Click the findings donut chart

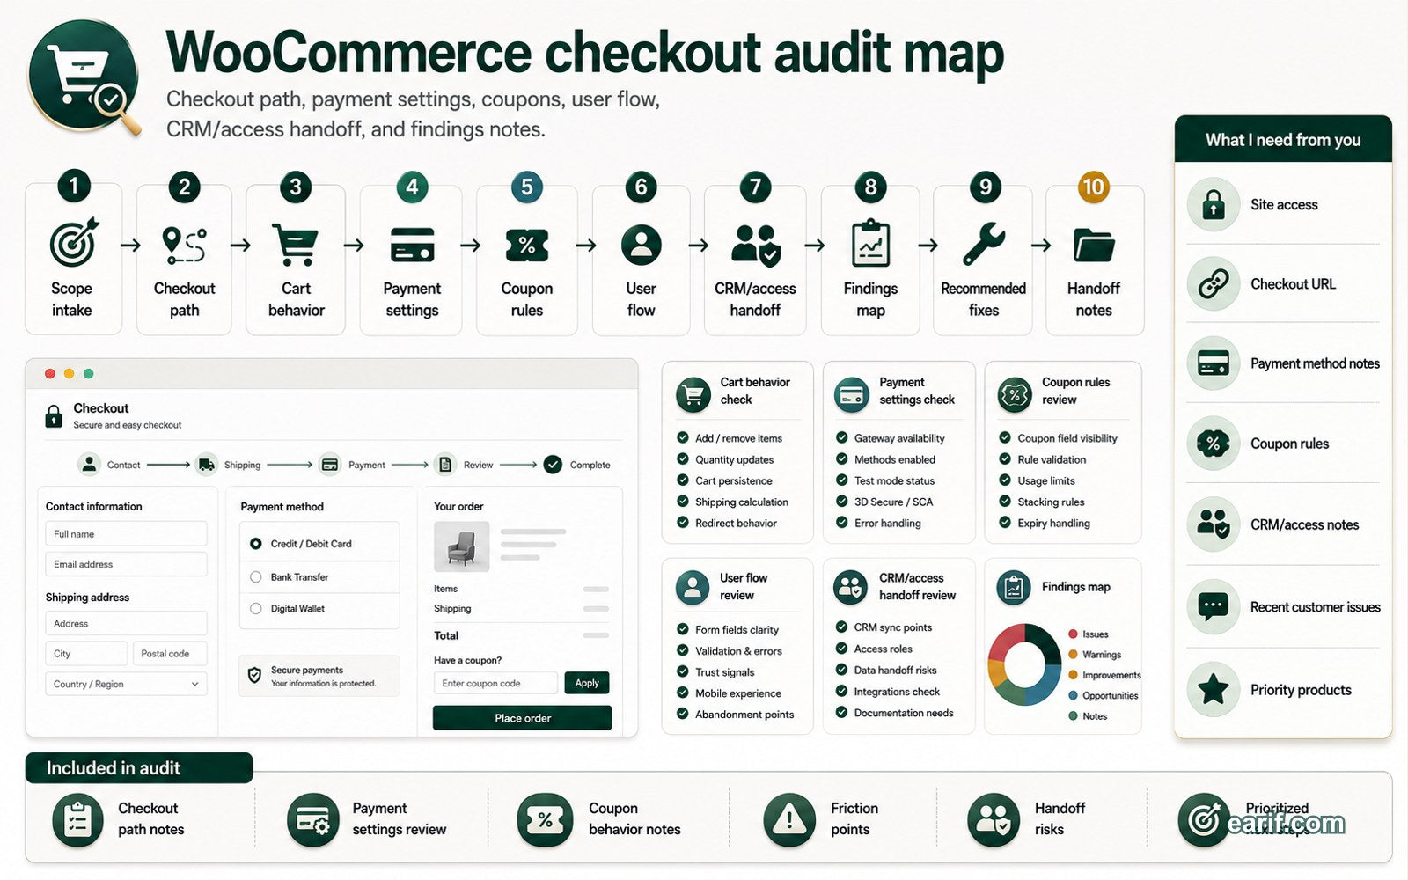1023,665
